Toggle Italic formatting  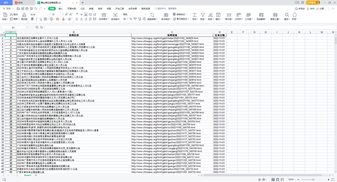37,19
